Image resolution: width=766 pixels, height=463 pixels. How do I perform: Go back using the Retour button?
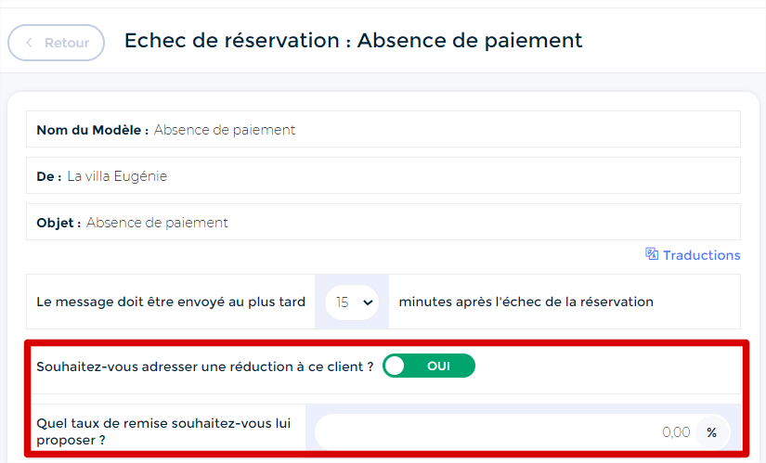click(x=57, y=43)
